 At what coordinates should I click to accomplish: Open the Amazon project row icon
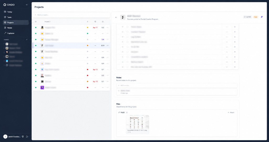[x=42, y=28]
